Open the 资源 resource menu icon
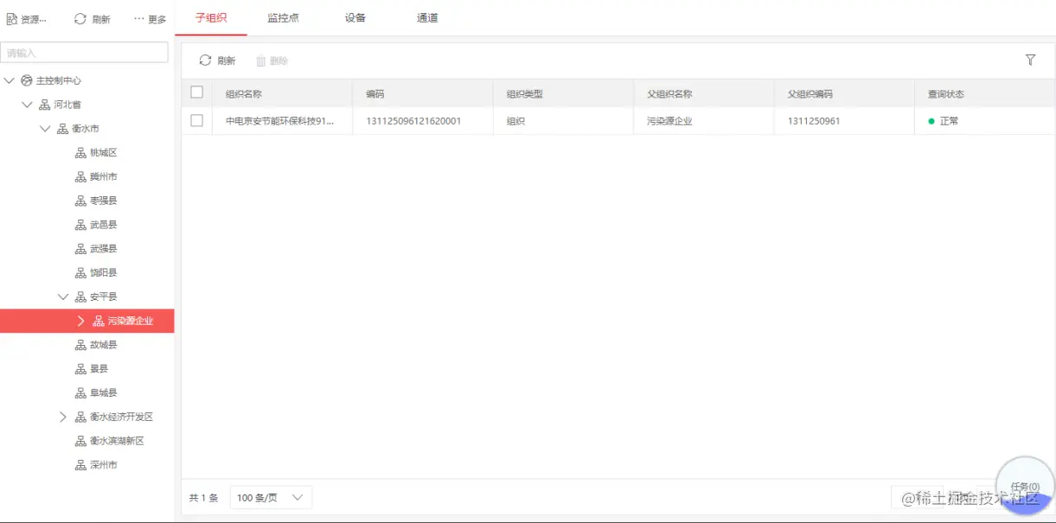The height and width of the screenshot is (523, 1056). pos(12,18)
